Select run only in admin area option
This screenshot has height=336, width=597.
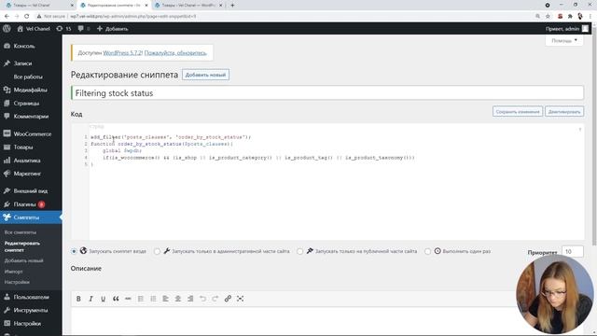(x=157, y=251)
